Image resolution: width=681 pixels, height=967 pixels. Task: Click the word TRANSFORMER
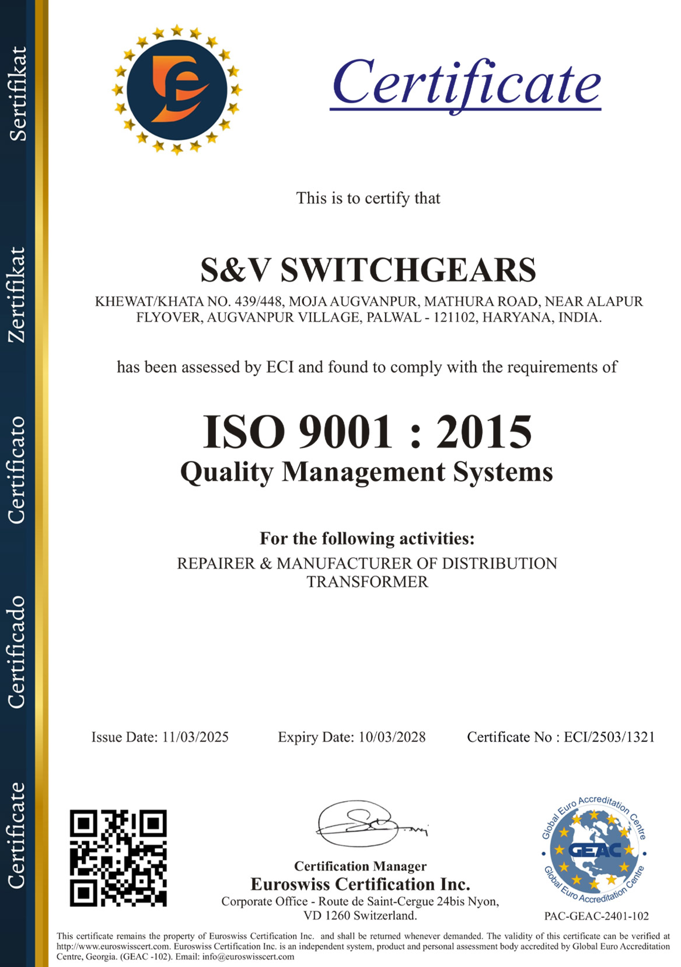point(368,582)
